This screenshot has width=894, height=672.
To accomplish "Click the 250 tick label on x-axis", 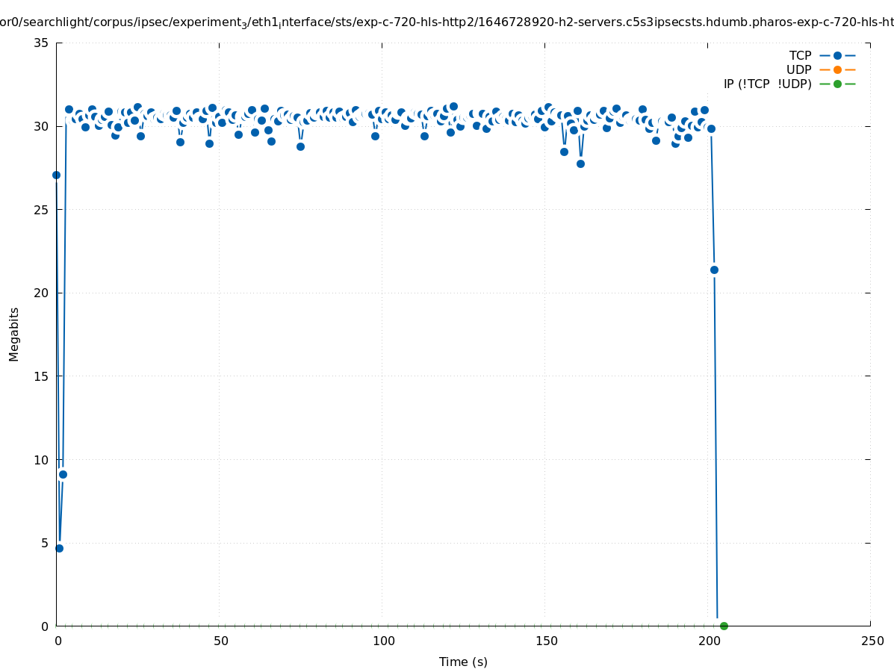I will point(872,641).
